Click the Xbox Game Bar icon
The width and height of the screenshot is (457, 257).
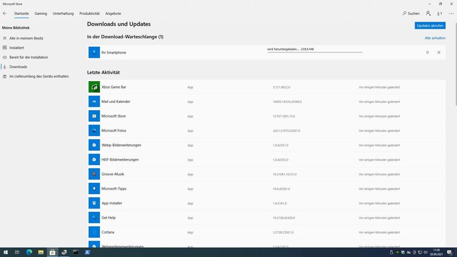pyautogui.click(x=94, y=87)
